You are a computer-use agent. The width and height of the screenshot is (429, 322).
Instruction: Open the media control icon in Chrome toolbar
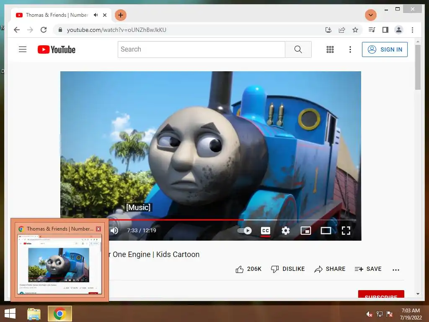(372, 30)
